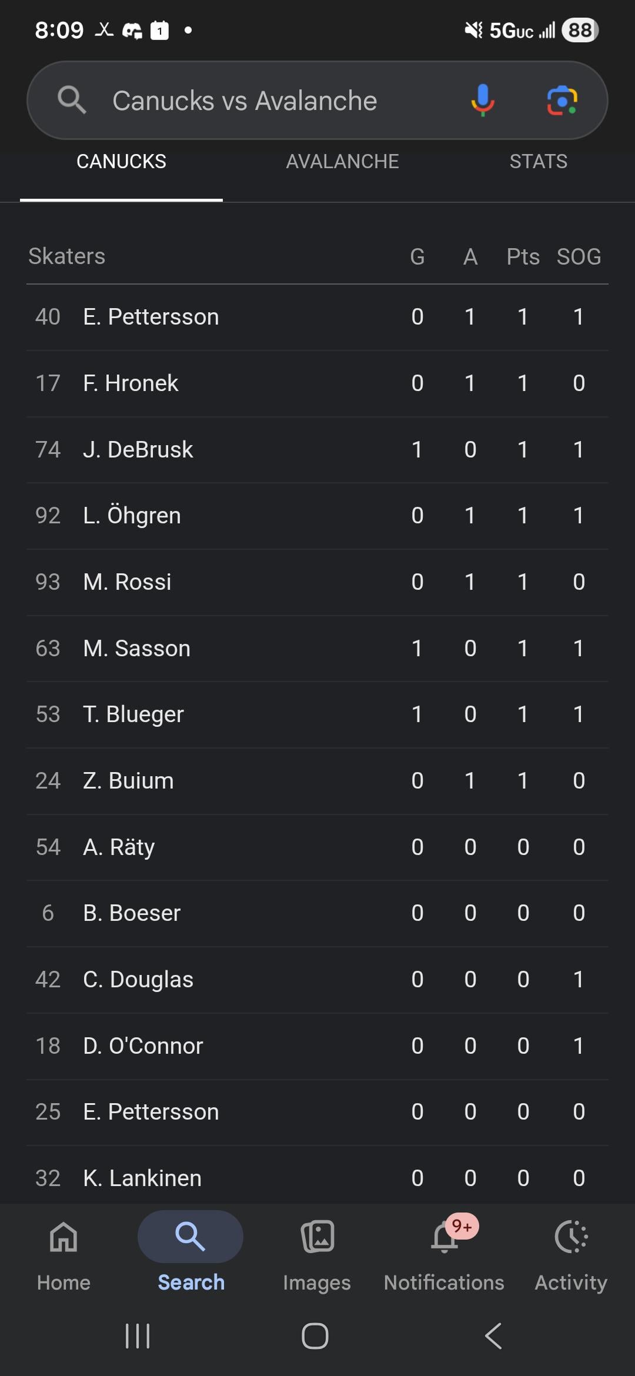Image resolution: width=635 pixels, height=1376 pixels.
Task: Select T. Blueger in skaters list
Action: coord(133,714)
